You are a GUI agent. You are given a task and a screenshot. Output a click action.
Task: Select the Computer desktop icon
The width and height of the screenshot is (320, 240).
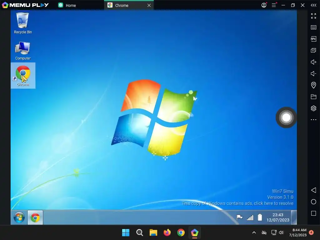23,51
